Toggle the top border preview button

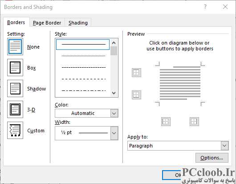[x=136, y=73]
